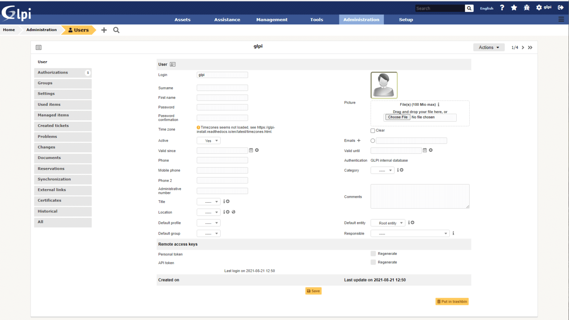The image size is (569, 320).
Task: Click Put in trashbin button
Action: pyautogui.click(x=452, y=302)
